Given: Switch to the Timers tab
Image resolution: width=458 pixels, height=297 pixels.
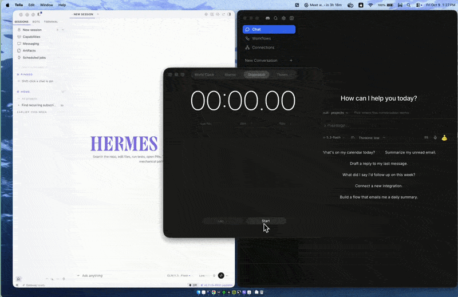Looking at the screenshot, I should pyautogui.click(x=282, y=75).
